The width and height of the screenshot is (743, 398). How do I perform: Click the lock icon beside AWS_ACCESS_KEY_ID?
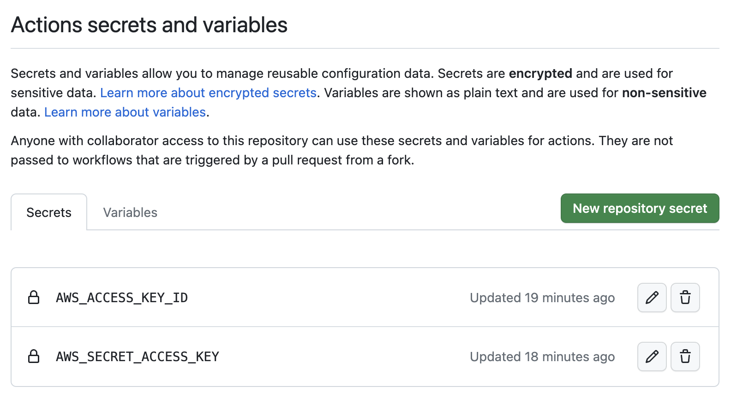(x=34, y=298)
